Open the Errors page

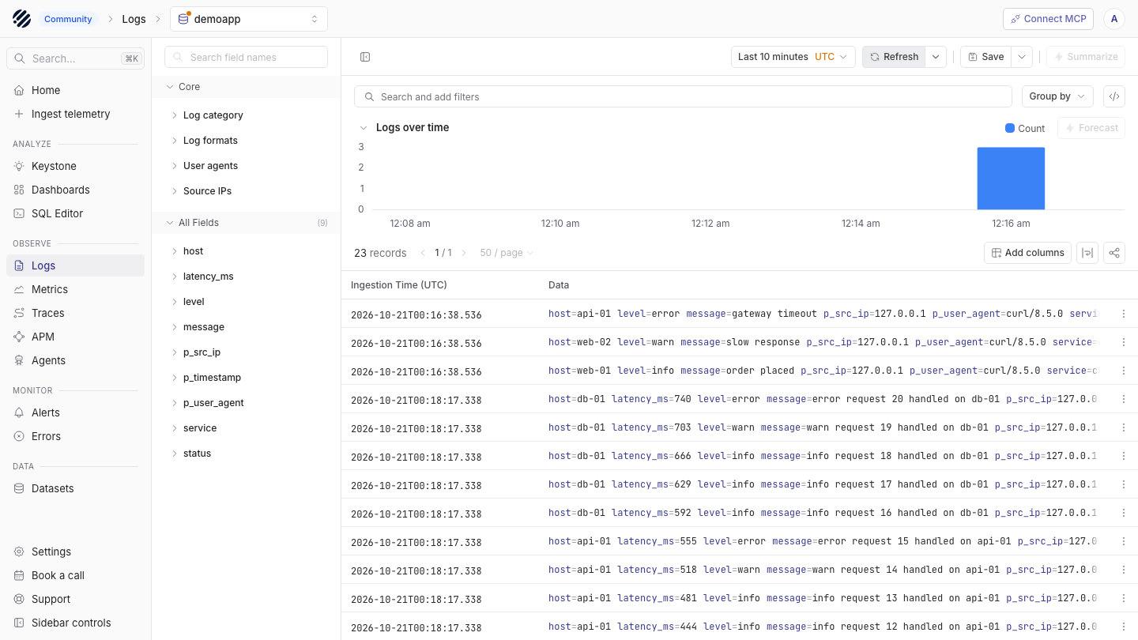(76, 436)
